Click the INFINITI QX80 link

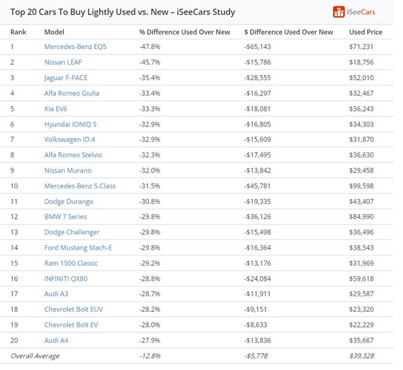(x=66, y=279)
